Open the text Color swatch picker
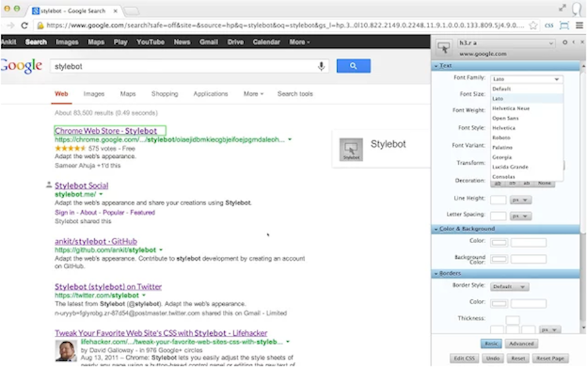 [x=499, y=243]
